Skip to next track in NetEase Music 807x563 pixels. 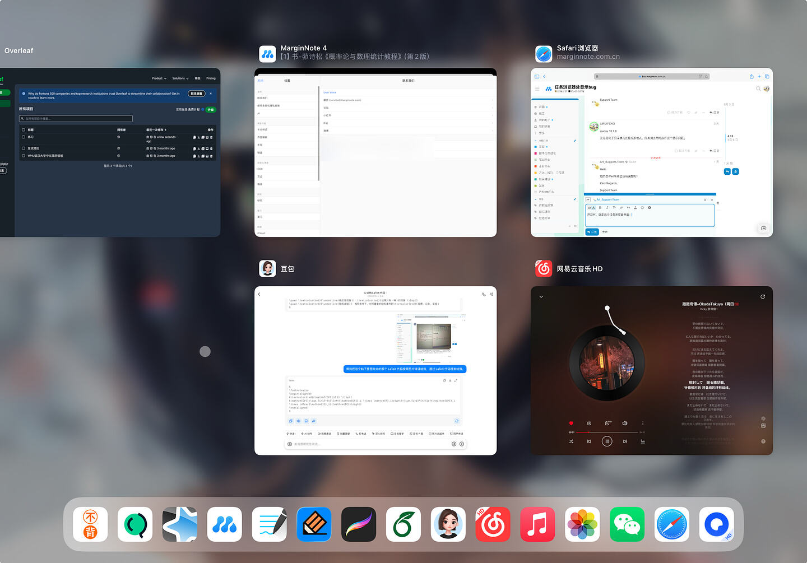pyautogui.click(x=625, y=441)
